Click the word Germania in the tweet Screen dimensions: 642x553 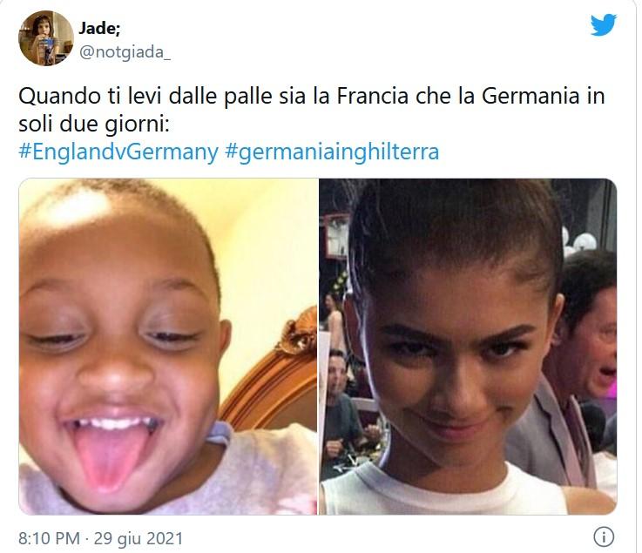point(530,96)
